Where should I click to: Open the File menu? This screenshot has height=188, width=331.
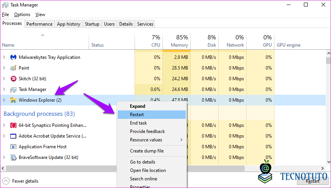pyautogui.click(x=5, y=15)
